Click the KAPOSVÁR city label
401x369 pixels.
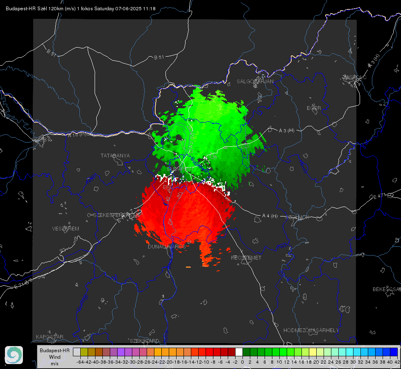point(50,337)
